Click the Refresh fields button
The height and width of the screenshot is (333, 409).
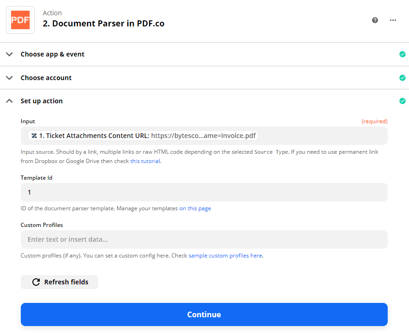pos(59,282)
